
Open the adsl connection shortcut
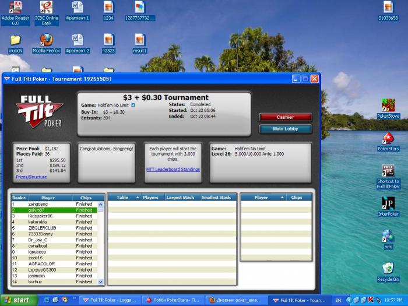point(388,240)
